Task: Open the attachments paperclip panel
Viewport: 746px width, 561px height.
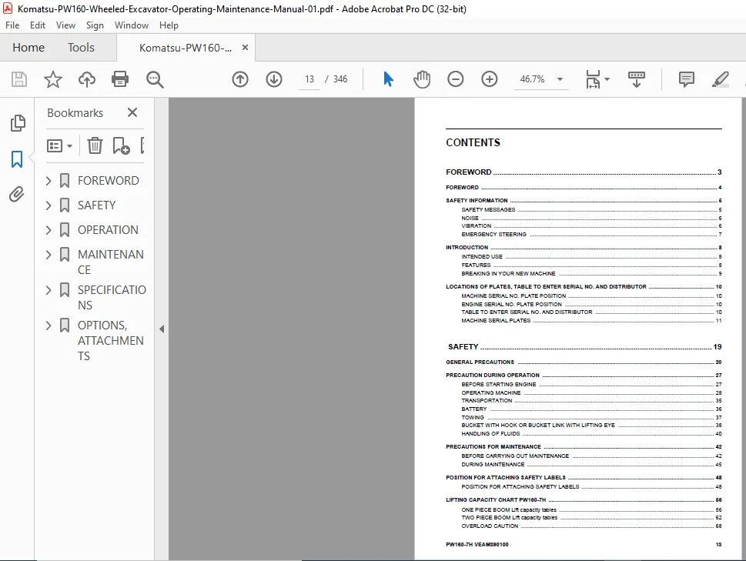Action: coord(17,194)
